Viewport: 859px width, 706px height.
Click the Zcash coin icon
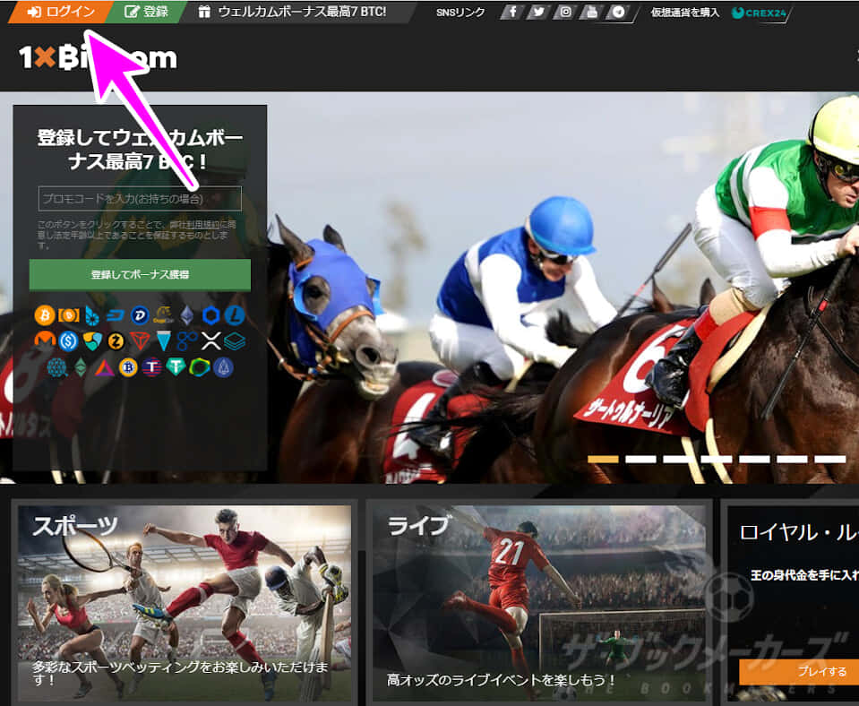116,340
